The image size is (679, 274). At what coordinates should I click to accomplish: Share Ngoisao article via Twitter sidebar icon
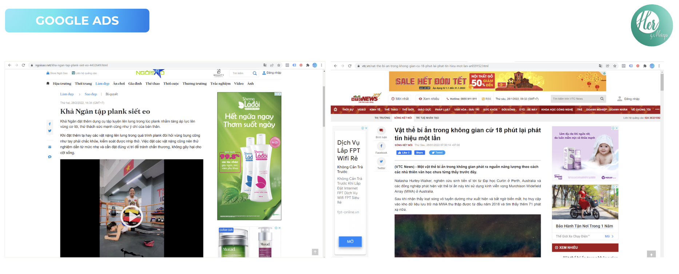coord(50,131)
